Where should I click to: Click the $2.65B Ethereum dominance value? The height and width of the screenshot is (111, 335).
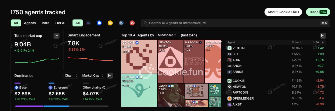coord(57,94)
